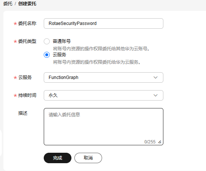Click the 持续时间 field label
The width and height of the screenshot is (206, 171).
tap(27, 95)
